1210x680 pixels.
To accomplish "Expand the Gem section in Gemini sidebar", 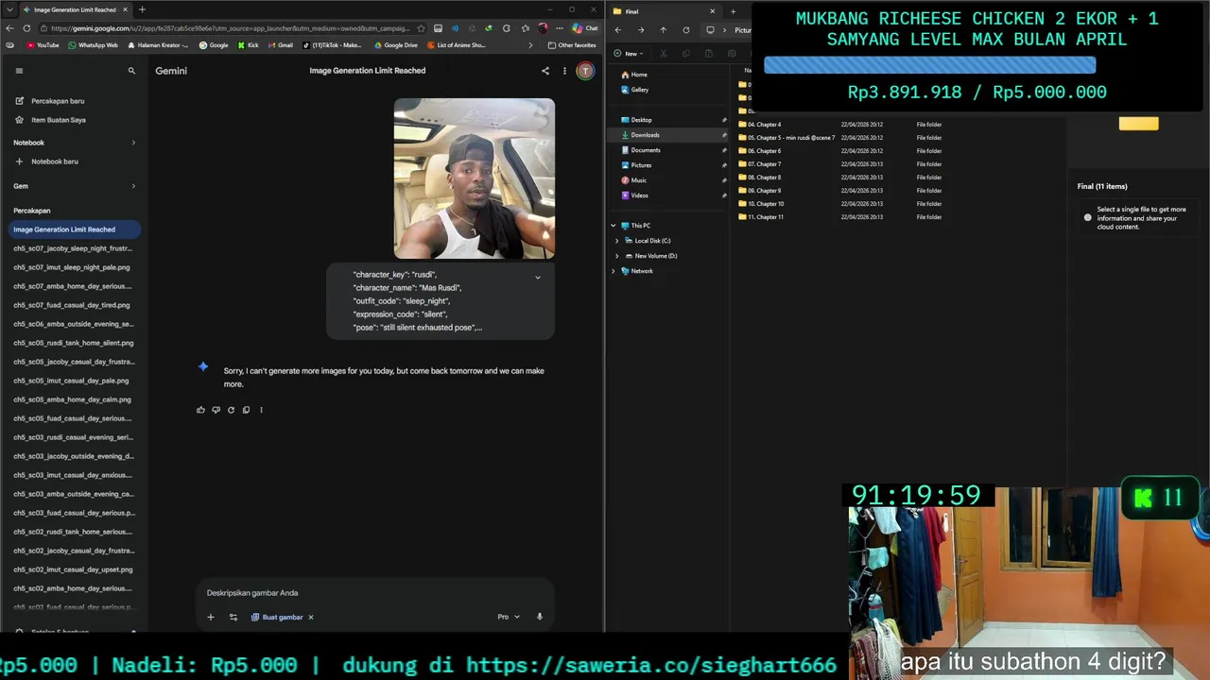I will [133, 186].
